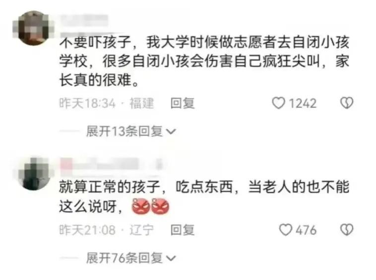Dislike the comment from 福建 with broken heart
The height and width of the screenshot is (280, 376).
tap(347, 103)
